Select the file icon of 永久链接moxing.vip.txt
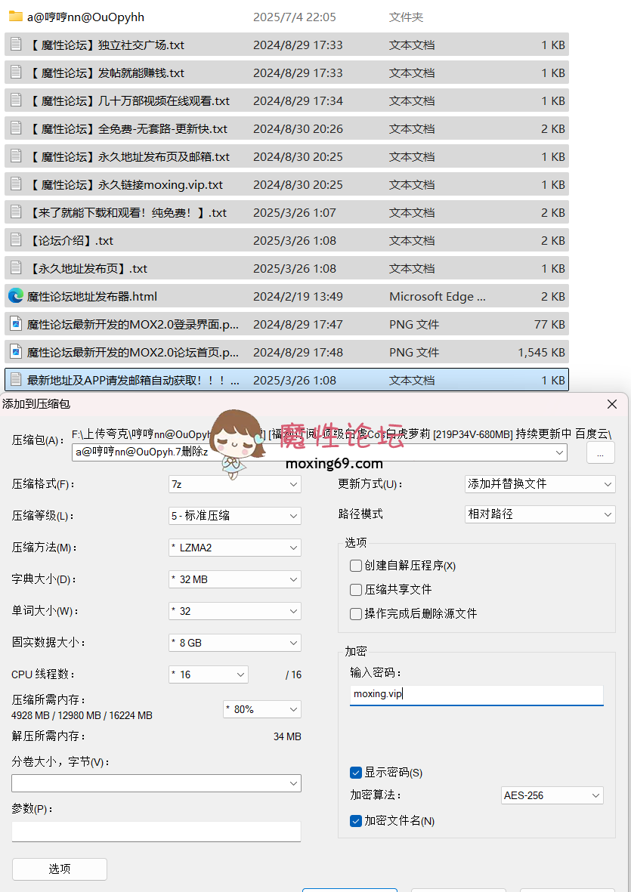The image size is (631, 892). pyautogui.click(x=16, y=184)
